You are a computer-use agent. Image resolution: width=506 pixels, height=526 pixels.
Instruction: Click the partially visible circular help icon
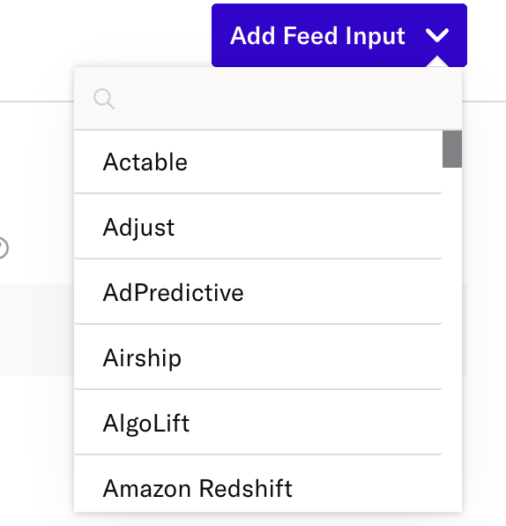pyautogui.click(x=4, y=248)
